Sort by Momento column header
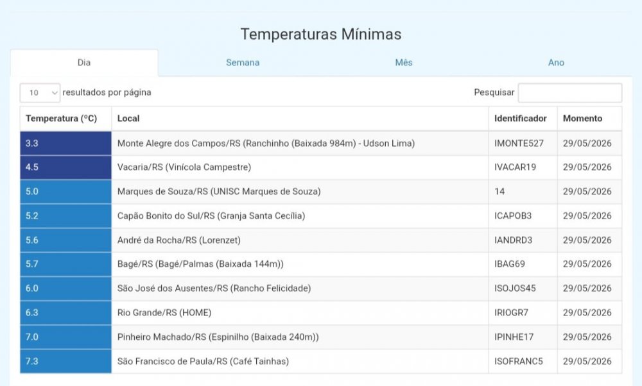Screen dimensions: 642x386 coord(589,119)
